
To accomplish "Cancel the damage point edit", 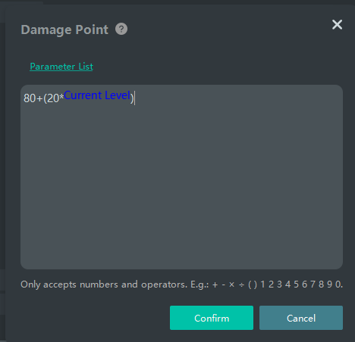I will pyautogui.click(x=301, y=318).
